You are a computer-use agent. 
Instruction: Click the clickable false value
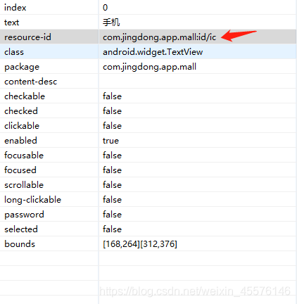(112, 126)
